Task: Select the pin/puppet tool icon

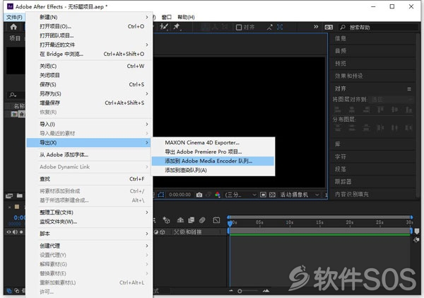Action: (177, 27)
